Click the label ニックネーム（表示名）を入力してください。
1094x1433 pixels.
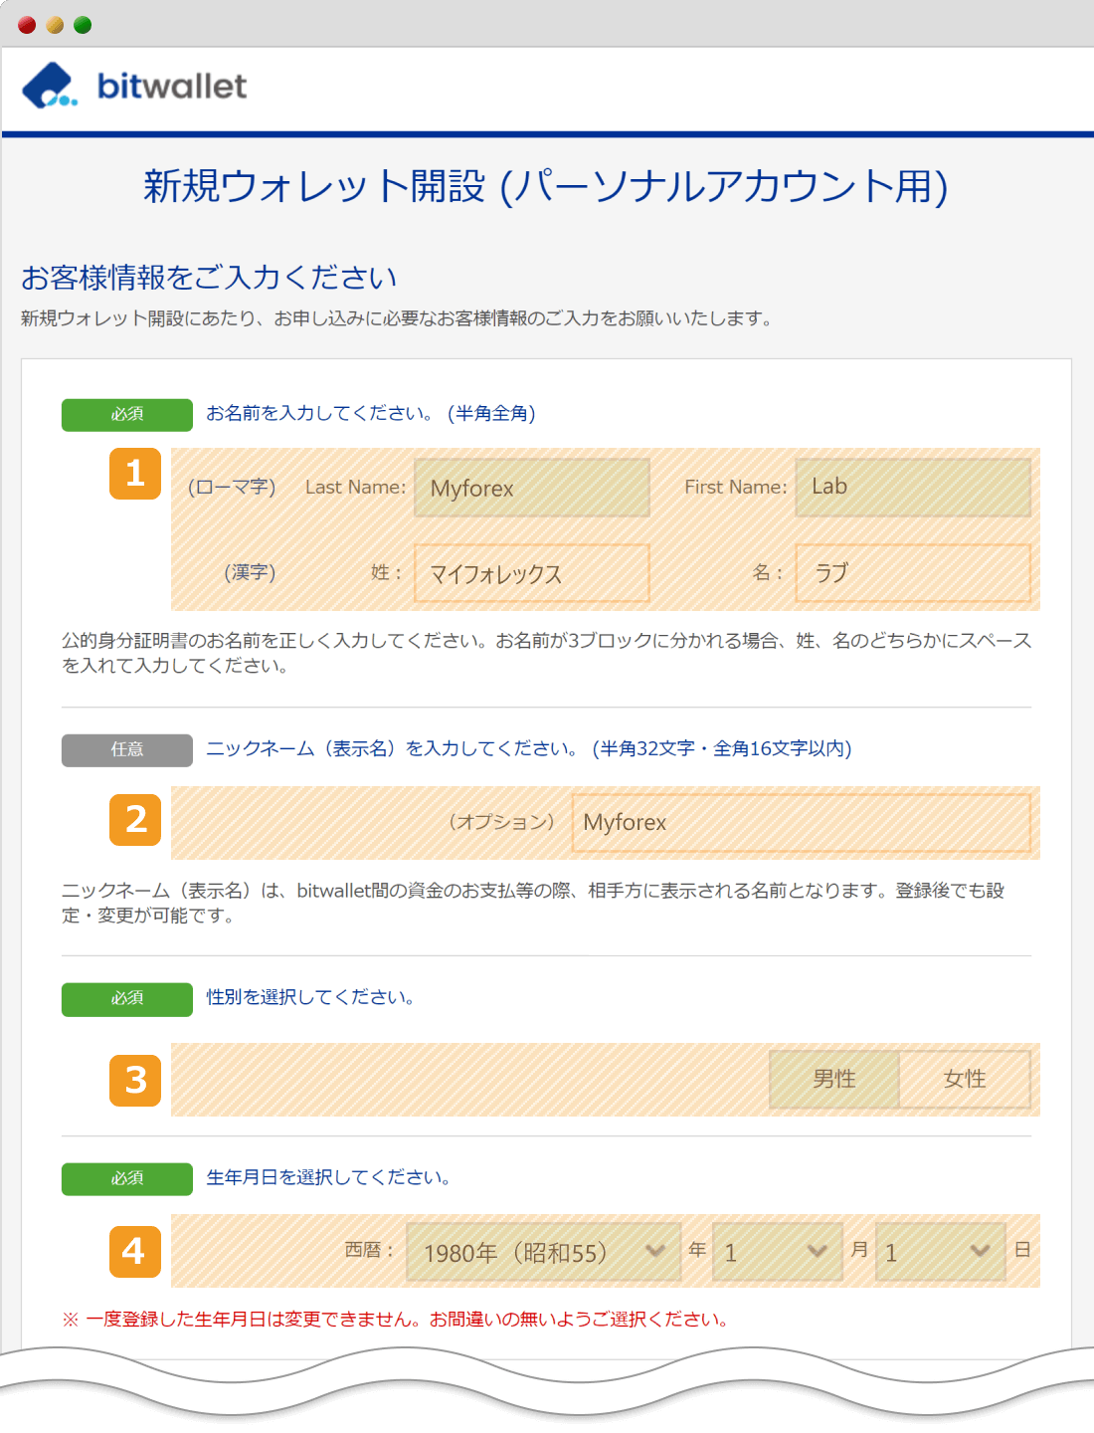[x=393, y=749]
